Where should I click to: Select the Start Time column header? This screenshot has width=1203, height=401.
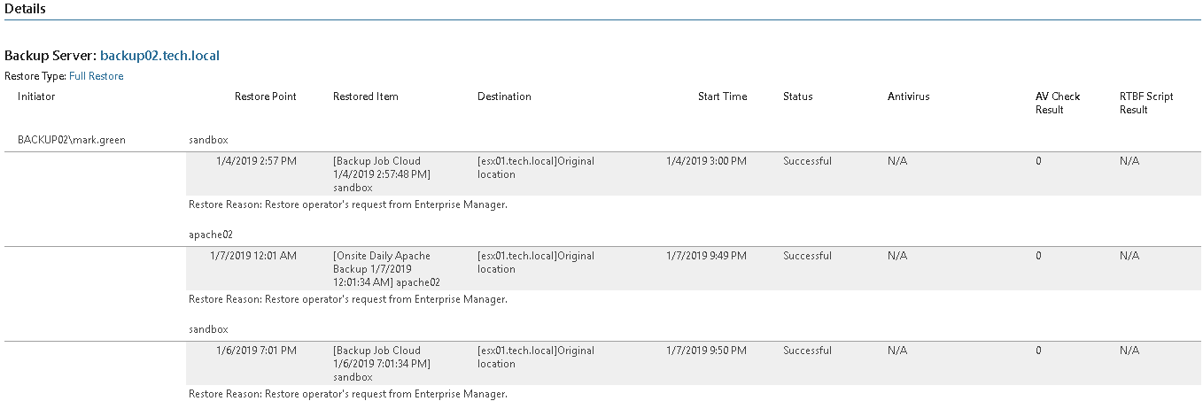[x=722, y=96]
